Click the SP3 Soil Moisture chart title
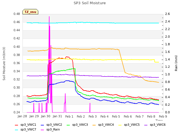 click(x=90, y=3)
